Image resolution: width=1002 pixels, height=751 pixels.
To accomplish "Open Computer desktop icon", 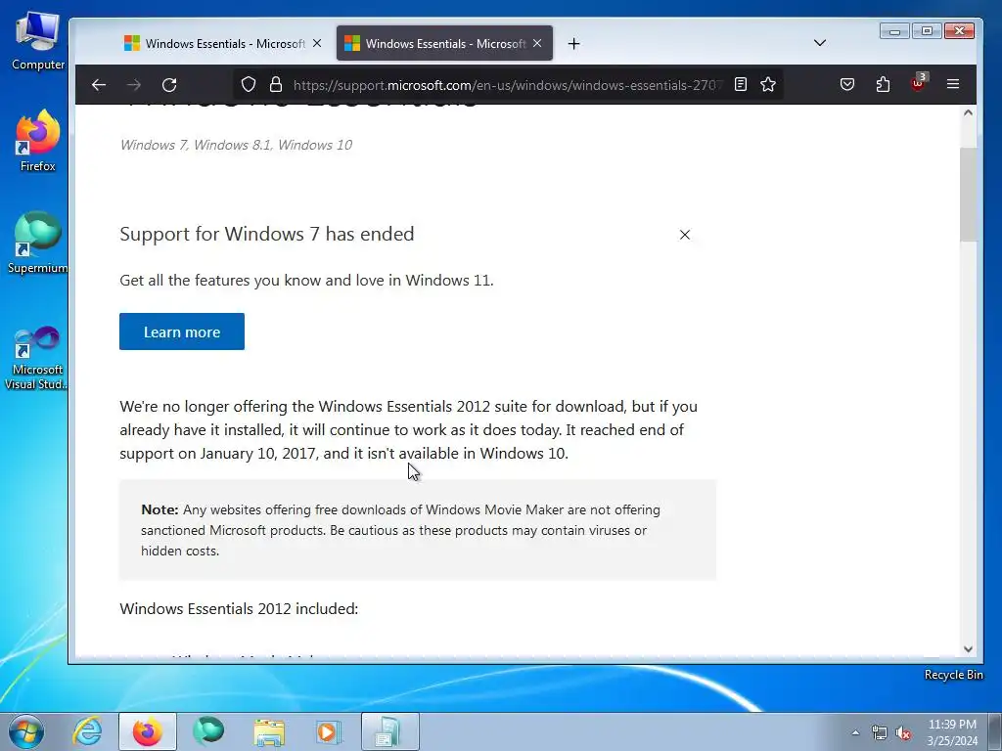I will click(x=38, y=41).
